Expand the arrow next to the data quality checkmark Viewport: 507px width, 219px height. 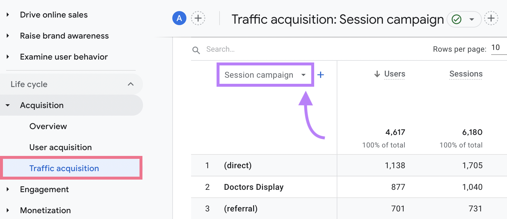(472, 19)
